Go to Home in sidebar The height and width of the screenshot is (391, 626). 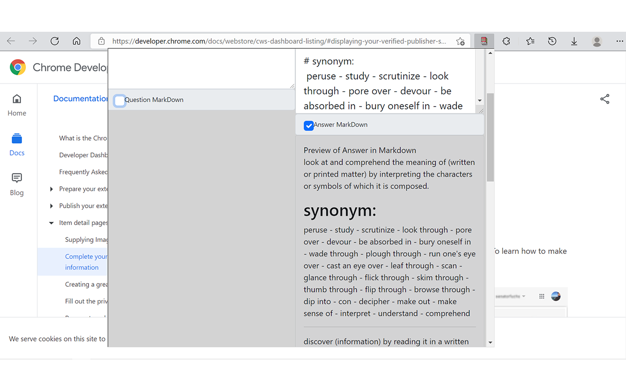tap(17, 105)
